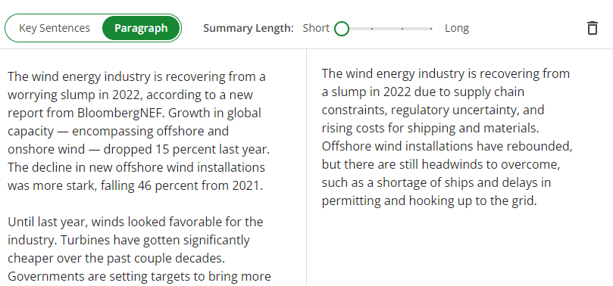Image resolution: width=613 pixels, height=286 pixels.
Task: Click the Short label beside the slider
Action: [x=316, y=28]
